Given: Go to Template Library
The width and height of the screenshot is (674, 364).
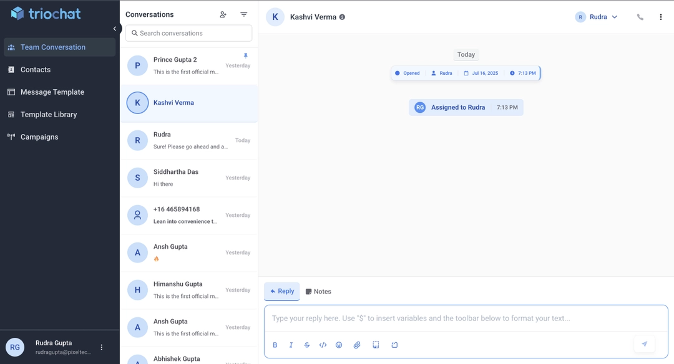Looking at the screenshot, I should 60,115.
